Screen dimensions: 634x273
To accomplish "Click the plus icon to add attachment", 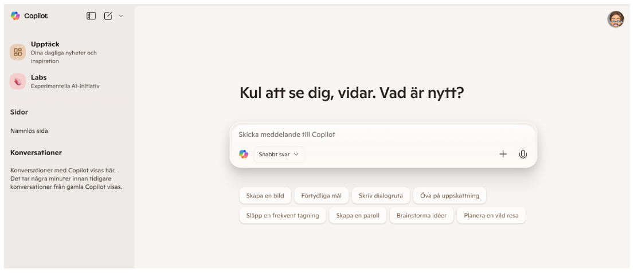I will point(503,154).
